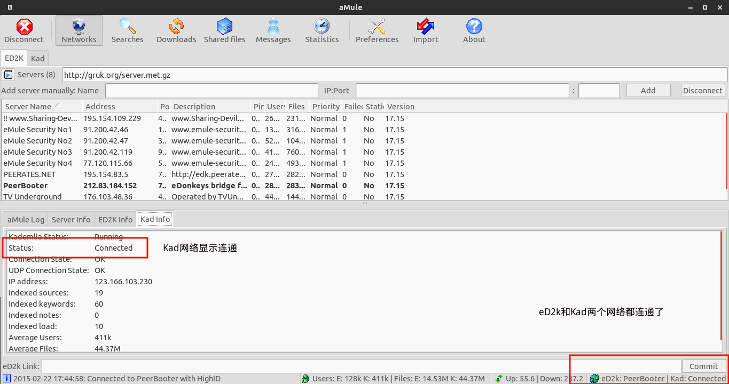Select the TV Underground server row
This screenshot has width=729, height=384.
(x=363, y=196)
